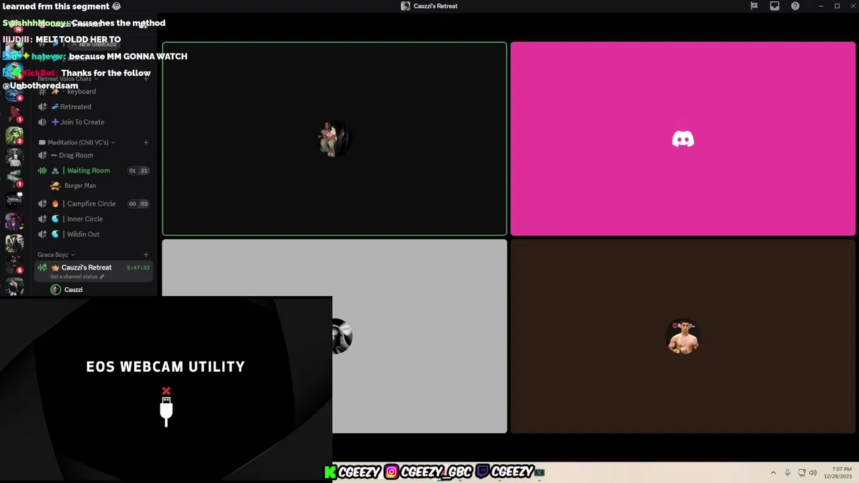
Task: Join the Inner Circle voice channel
Action: pyautogui.click(x=93, y=219)
